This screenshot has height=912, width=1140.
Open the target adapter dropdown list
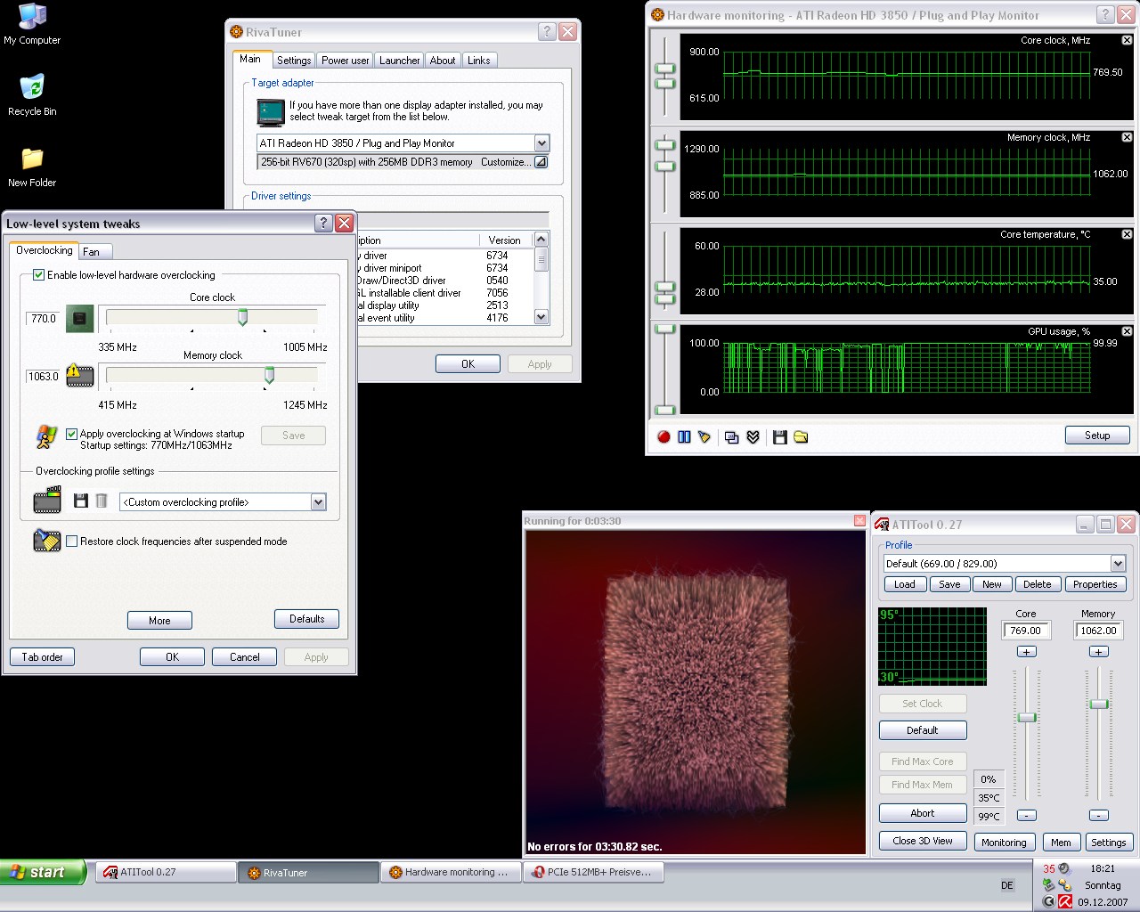[541, 143]
